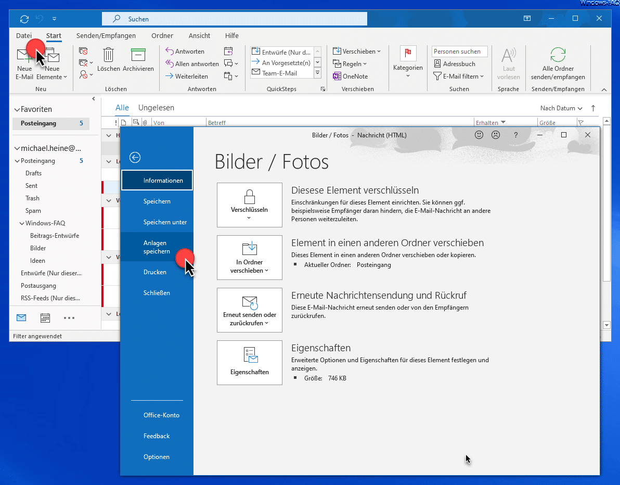Screen dimensions: 620x485
Task: Collapse the folder pane arrow
Action: (x=93, y=99)
